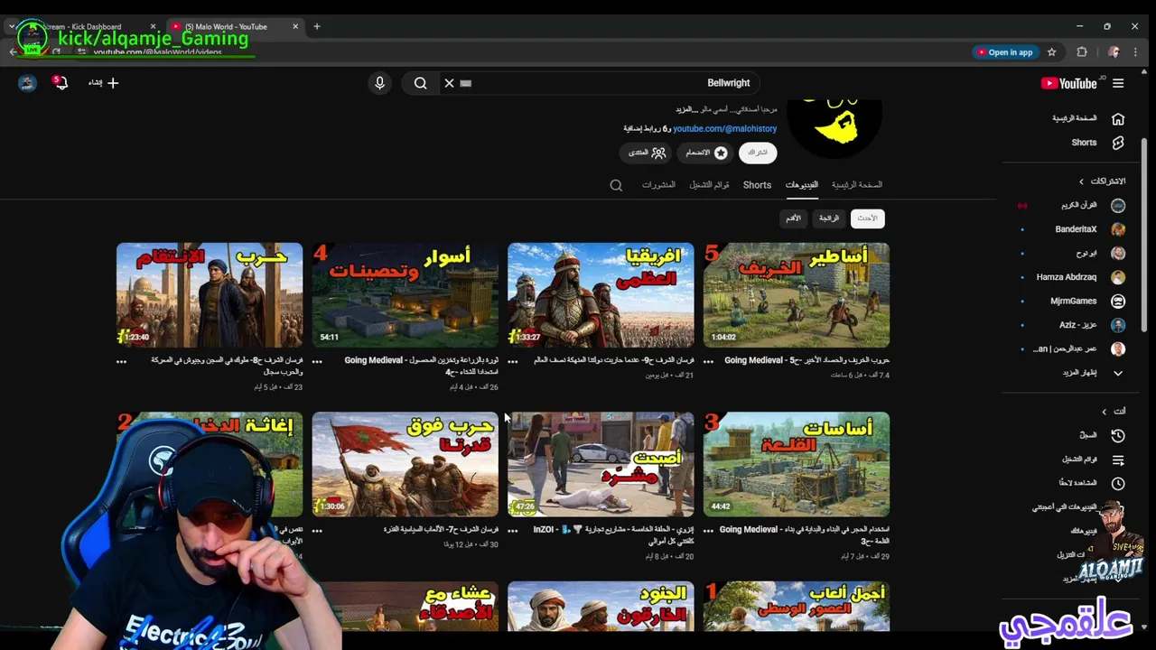Open the channel المنشورات posts tab
This screenshot has height=650, width=1156.
tap(658, 185)
